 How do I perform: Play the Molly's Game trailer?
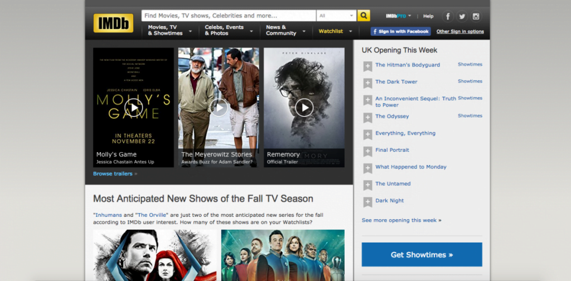tap(133, 107)
